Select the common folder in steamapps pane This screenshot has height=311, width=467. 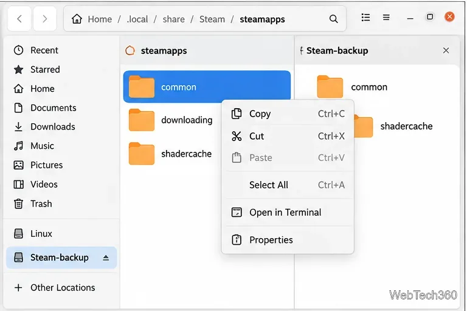coord(207,87)
